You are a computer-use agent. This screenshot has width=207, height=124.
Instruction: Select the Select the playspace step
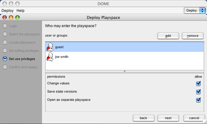[5, 34]
